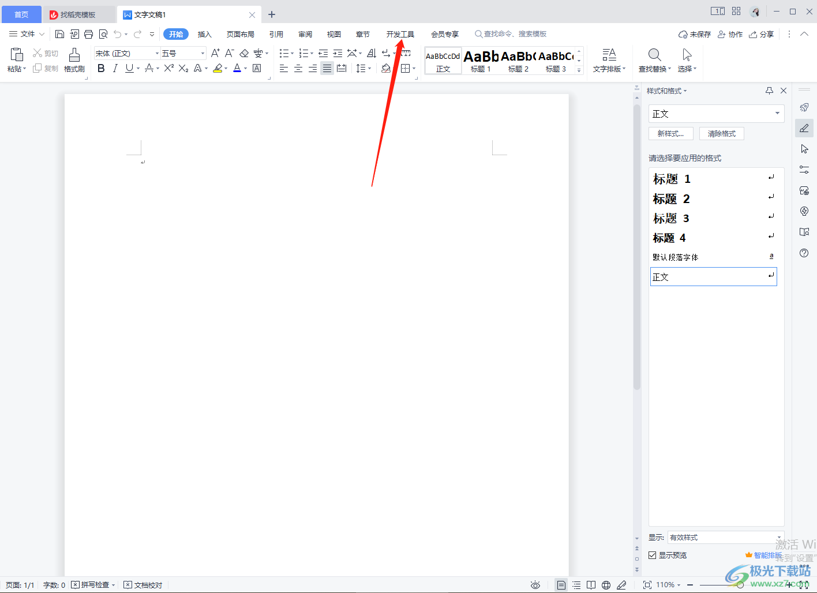Click the 清除格式 button

(x=722, y=133)
